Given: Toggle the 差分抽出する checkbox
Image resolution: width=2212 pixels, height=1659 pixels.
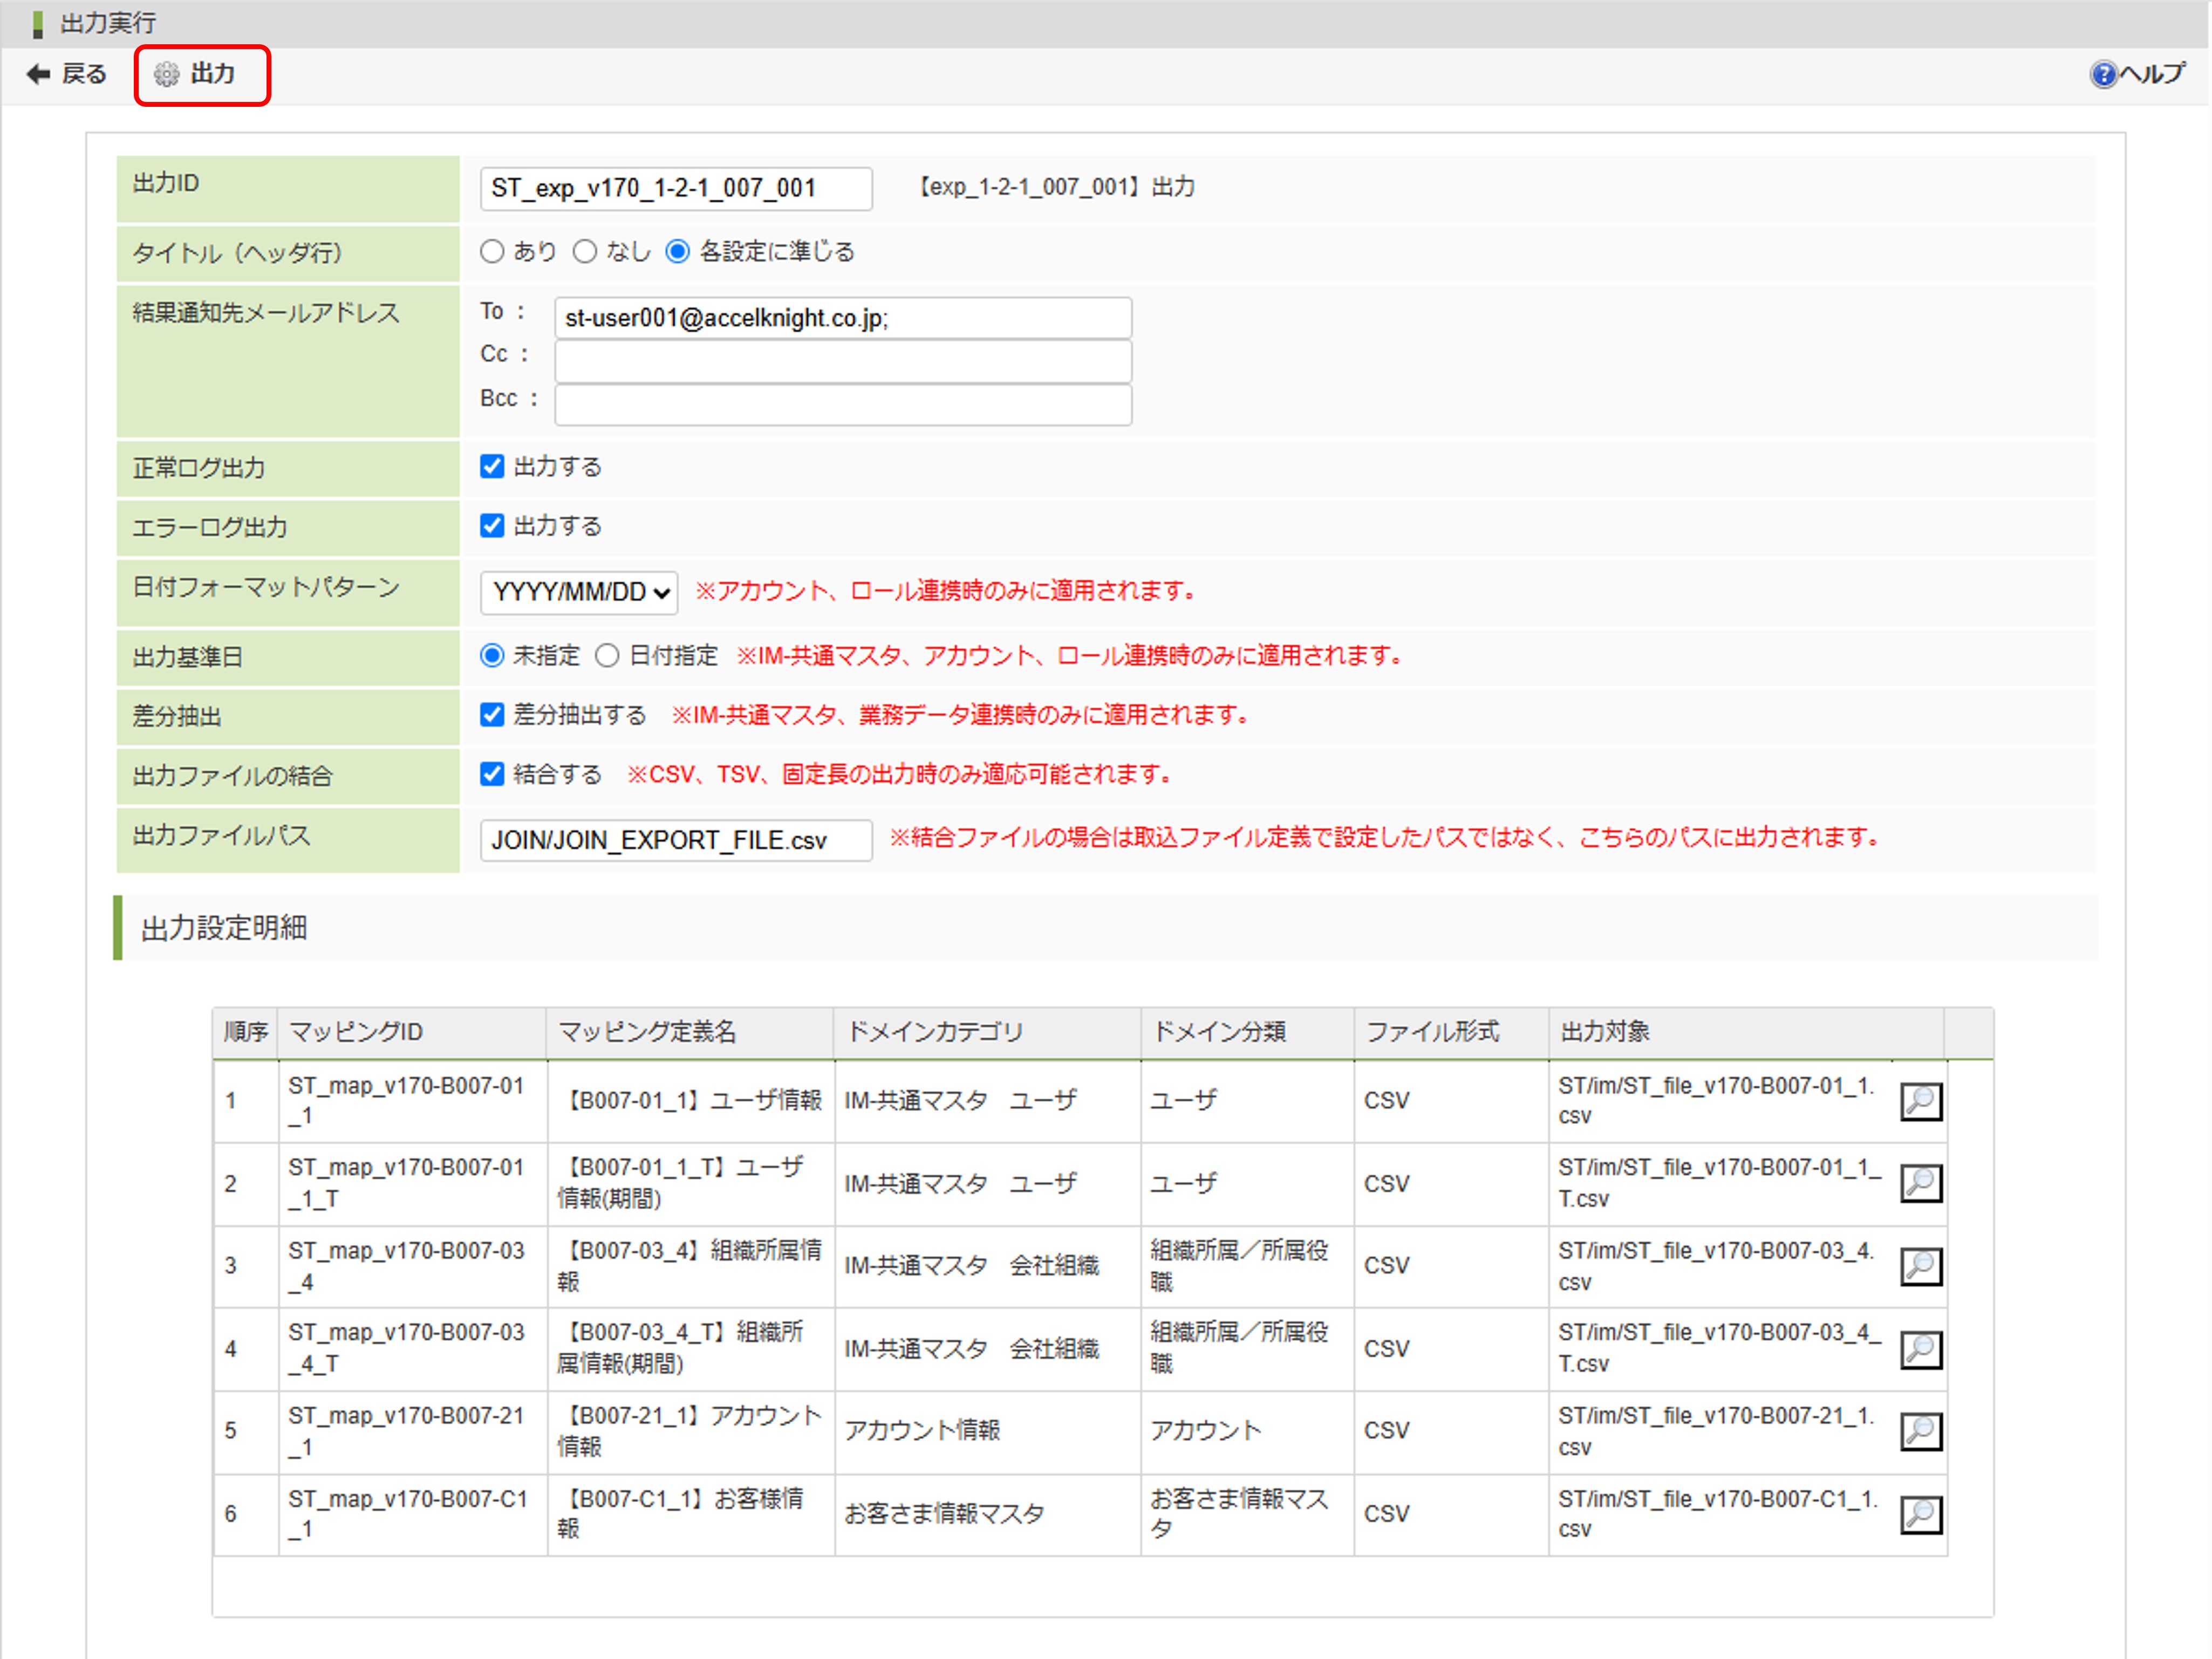Looking at the screenshot, I should (492, 715).
